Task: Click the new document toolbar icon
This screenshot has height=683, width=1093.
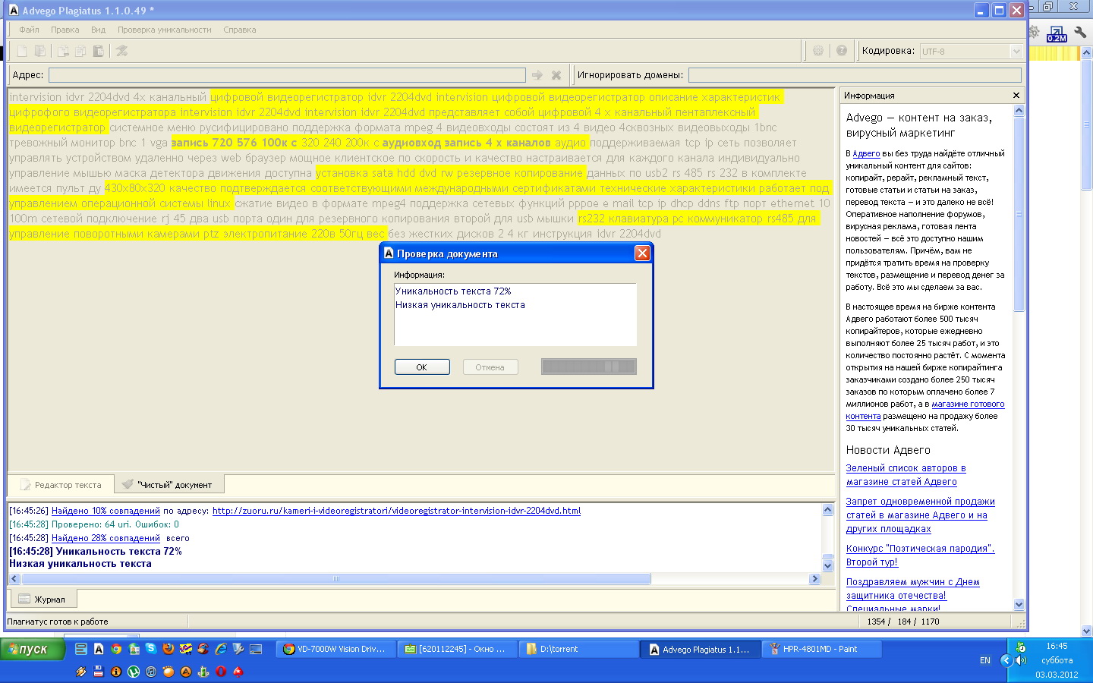Action: coord(22,51)
